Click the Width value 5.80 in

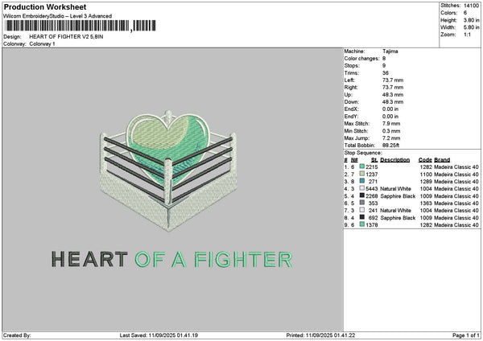pos(471,27)
